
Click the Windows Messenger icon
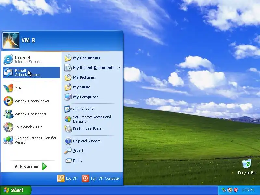coord(8,114)
